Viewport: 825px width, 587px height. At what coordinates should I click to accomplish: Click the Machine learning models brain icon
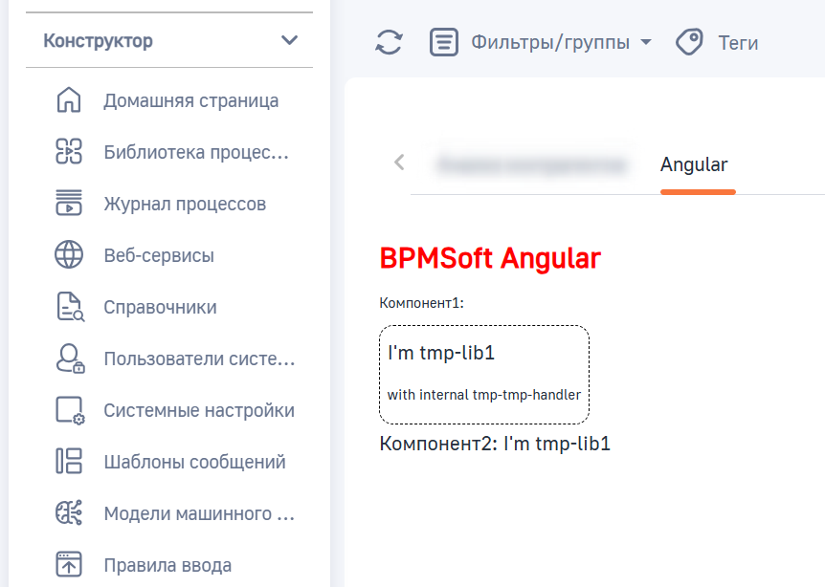(x=69, y=513)
